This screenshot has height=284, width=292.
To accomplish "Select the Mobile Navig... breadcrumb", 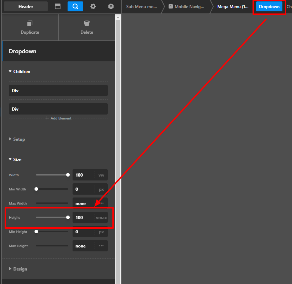I will click(186, 7).
